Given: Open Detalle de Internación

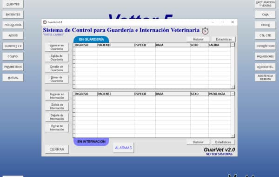Looking at the screenshot, I should coord(57,117).
